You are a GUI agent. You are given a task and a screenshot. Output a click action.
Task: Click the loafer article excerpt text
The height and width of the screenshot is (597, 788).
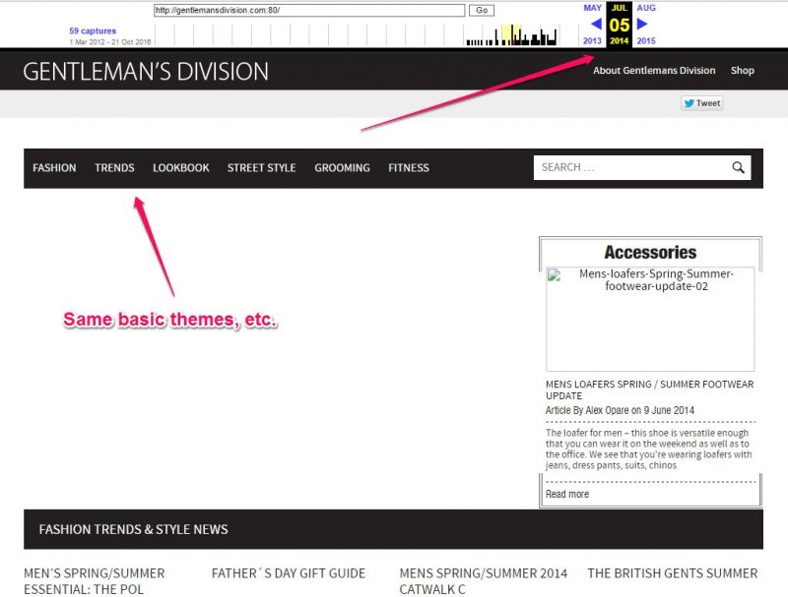coord(649,449)
